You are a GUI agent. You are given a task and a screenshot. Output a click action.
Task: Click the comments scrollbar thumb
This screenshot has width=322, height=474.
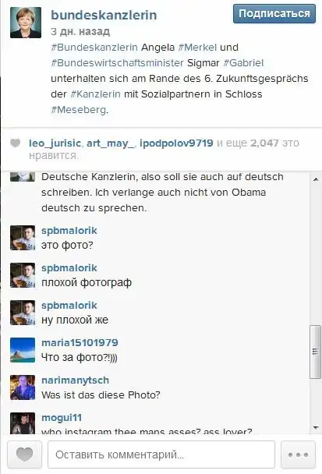click(315, 352)
